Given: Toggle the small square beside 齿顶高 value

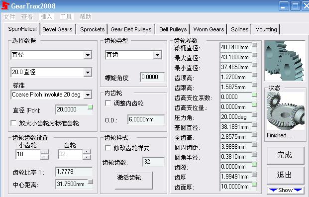Looking at the screenshot, I should click(x=255, y=75).
